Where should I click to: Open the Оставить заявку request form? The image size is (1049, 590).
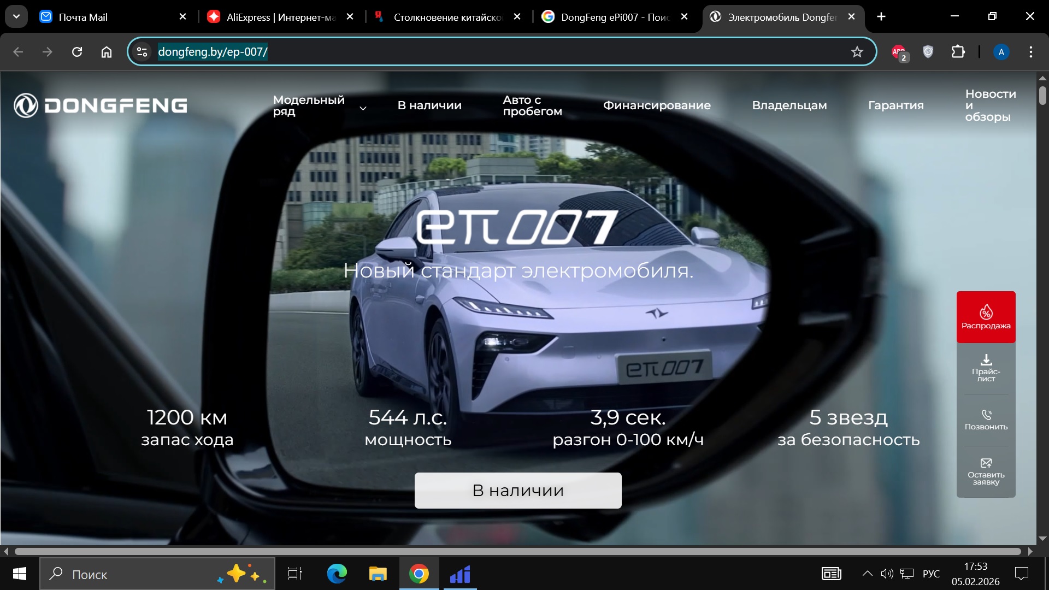[x=986, y=471]
